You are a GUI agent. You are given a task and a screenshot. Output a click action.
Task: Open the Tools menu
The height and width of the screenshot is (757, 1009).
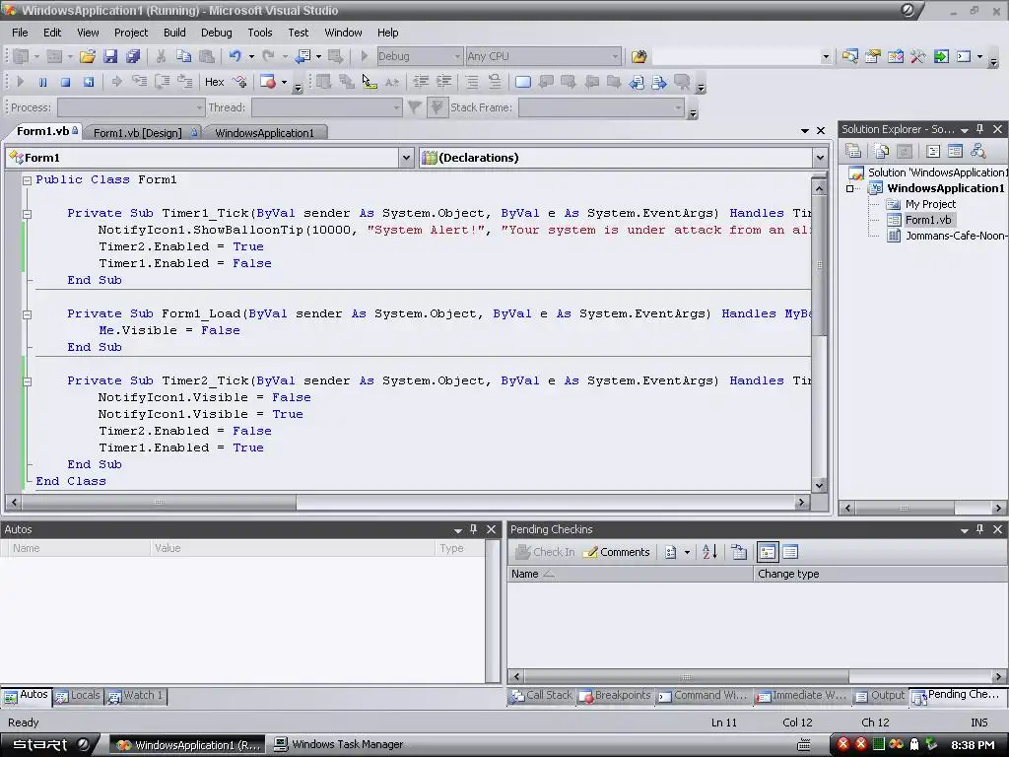click(x=260, y=33)
